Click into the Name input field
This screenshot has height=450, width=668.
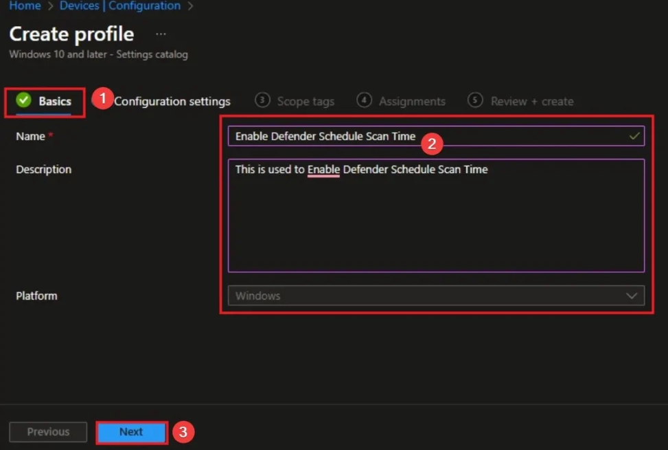click(x=436, y=136)
